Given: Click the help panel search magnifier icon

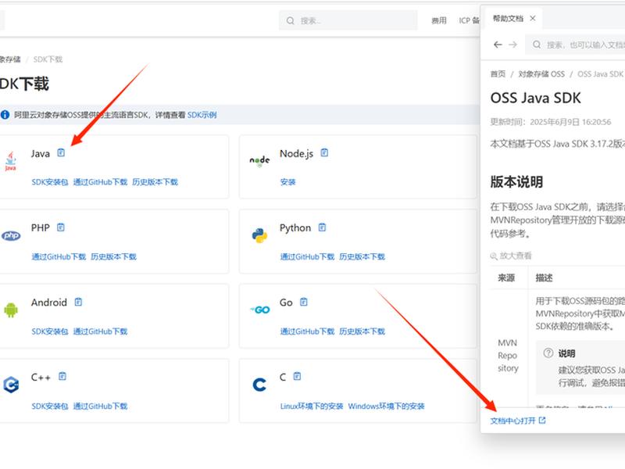Looking at the screenshot, I should pyautogui.click(x=537, y=45).
